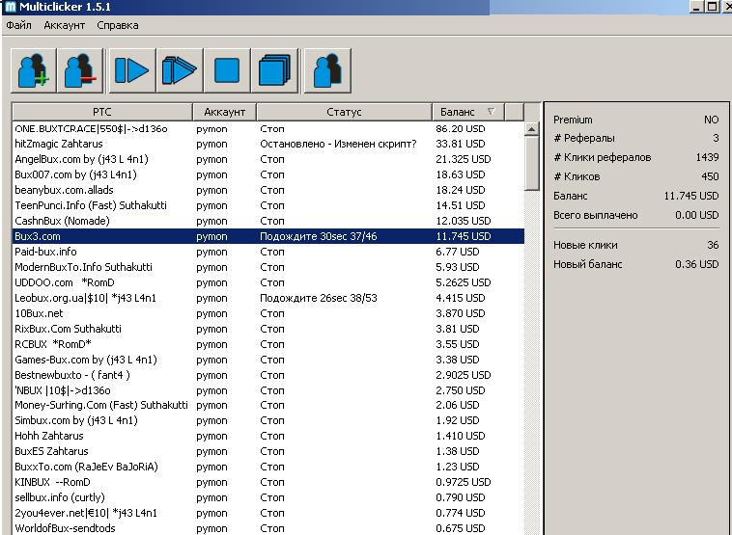Image resolution: width=732 pixels, height=535 pixels.
Task: Select the Simbux.com by (j43 L 4n1) row
Action: pos(268,420)
